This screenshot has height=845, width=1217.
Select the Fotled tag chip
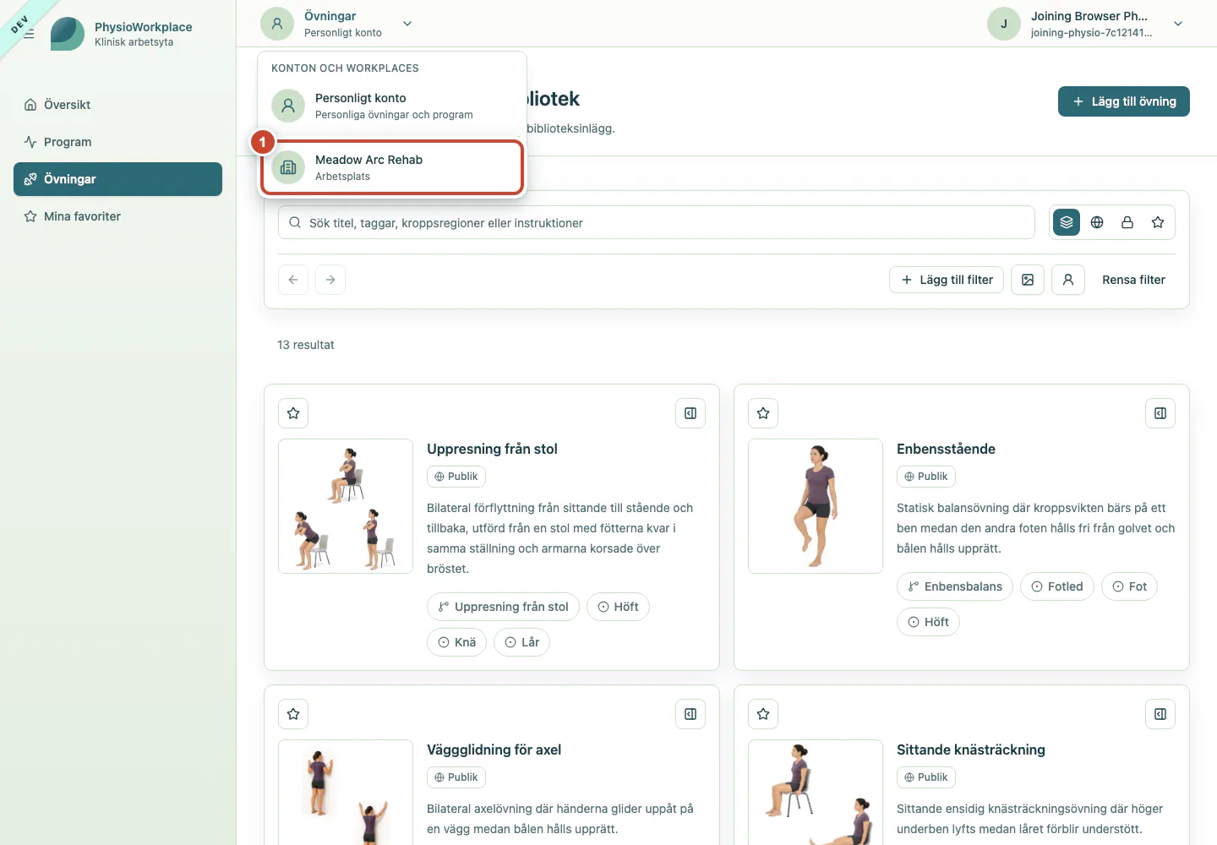coord(1056,586)
